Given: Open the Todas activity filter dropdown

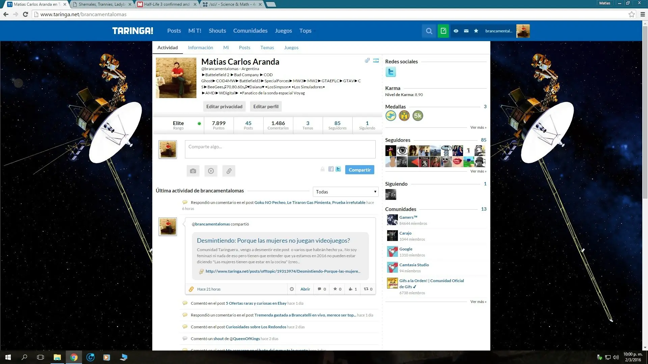Looking at the screenshot, I should pyautogui.click(x=345, y=192).
